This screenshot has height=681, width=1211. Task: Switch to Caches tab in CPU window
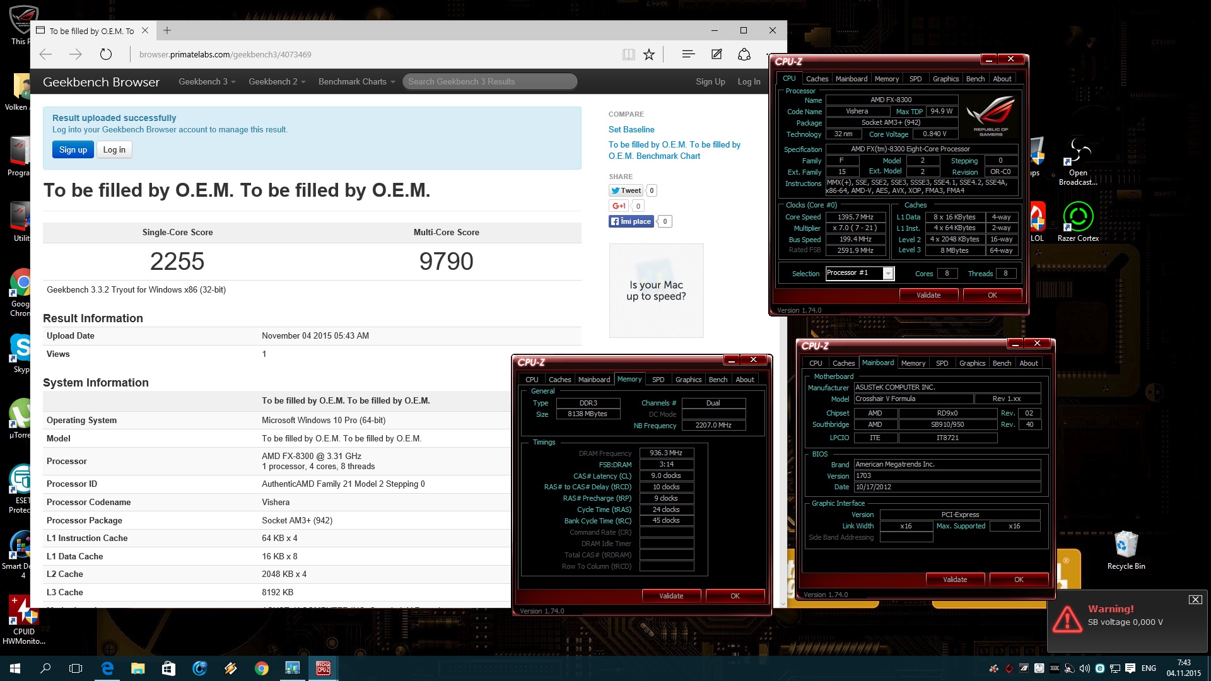817,79
